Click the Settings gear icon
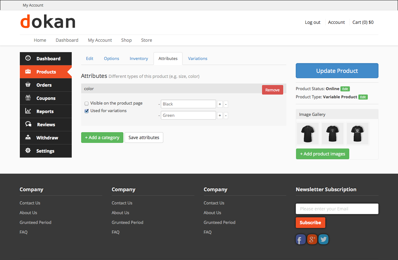This screenshot has width=398, height=260. click(28, 151)
